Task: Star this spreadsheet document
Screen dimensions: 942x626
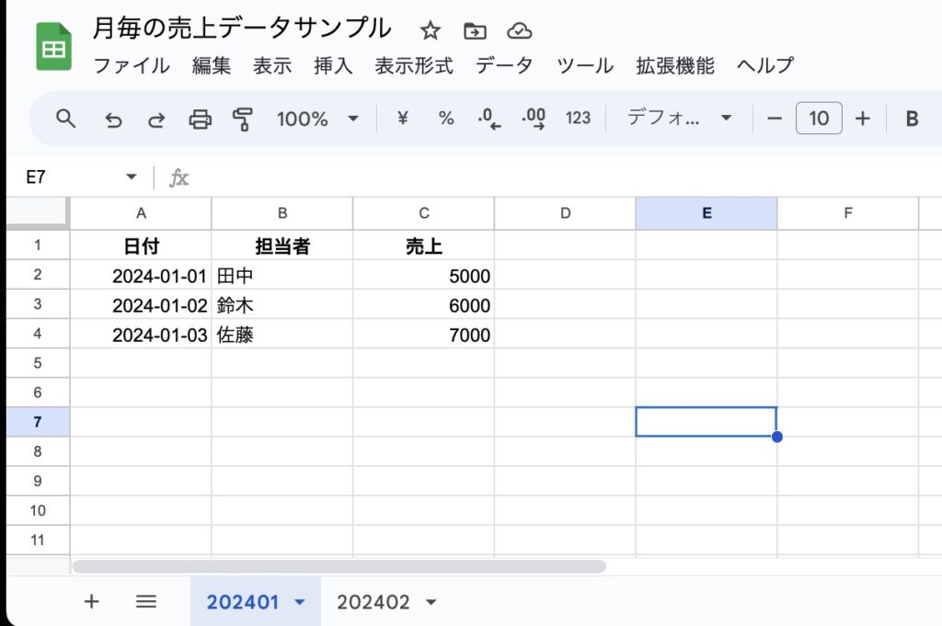Action: tap(430, 31)
